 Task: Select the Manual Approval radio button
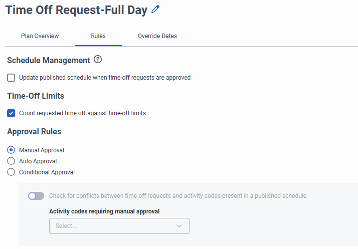[x=11, y=150]
